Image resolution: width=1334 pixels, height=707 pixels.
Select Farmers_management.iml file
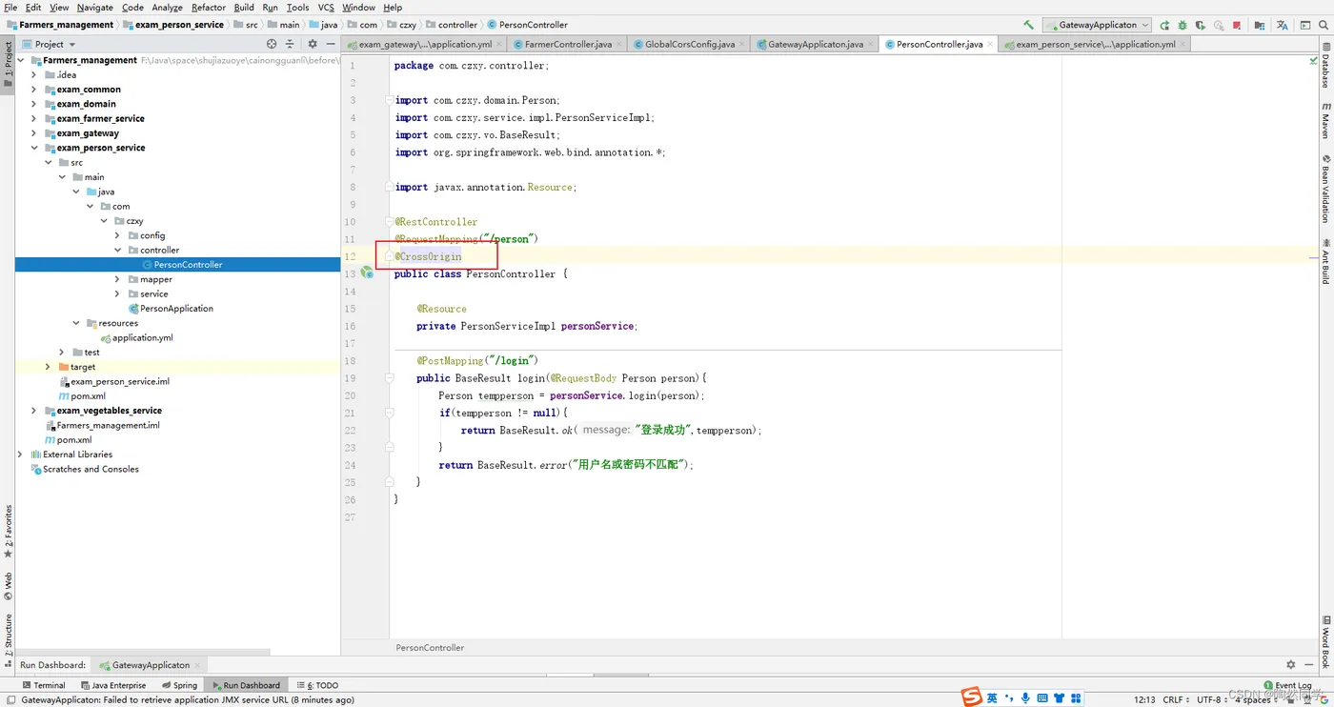[108, 425]
